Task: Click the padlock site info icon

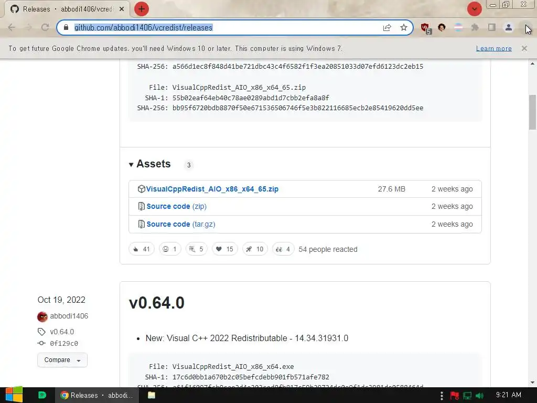Action: 66,27
